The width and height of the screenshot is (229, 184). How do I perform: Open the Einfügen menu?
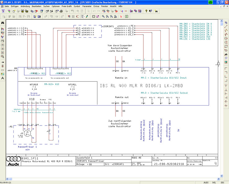(x=15, y=6)
